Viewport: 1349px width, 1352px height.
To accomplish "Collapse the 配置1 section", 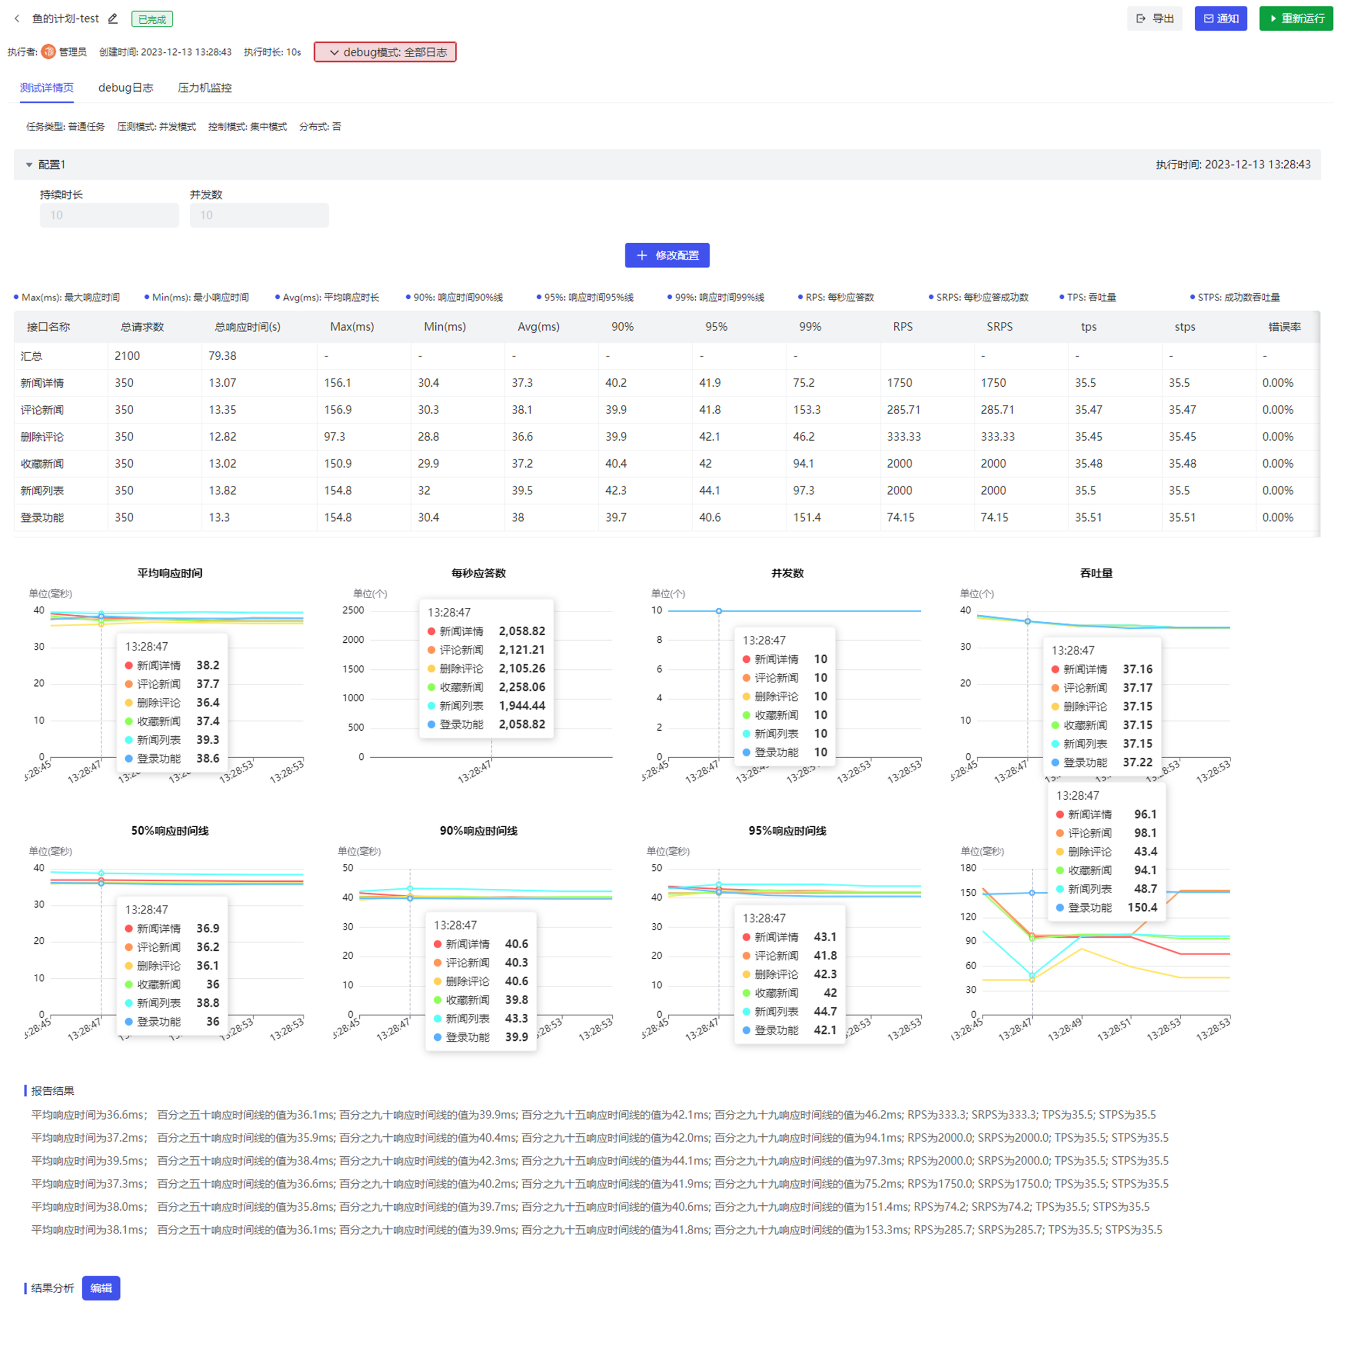I will pyautogui.click(x=30, y=165).
